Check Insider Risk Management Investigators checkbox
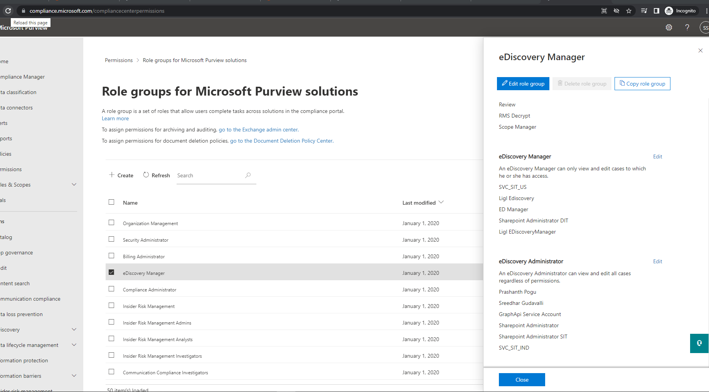The image size is (709, 392). tap(111, 355)
